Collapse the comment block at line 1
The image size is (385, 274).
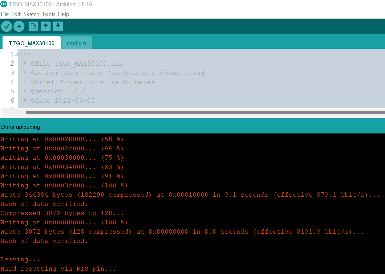(16, 55)
